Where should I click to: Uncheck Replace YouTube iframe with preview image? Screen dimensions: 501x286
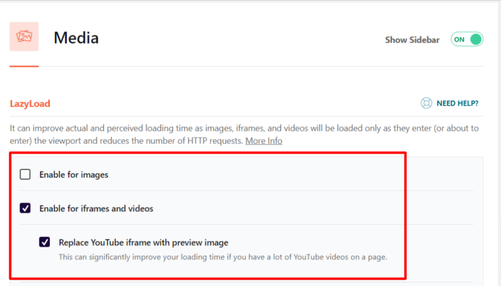45,242
